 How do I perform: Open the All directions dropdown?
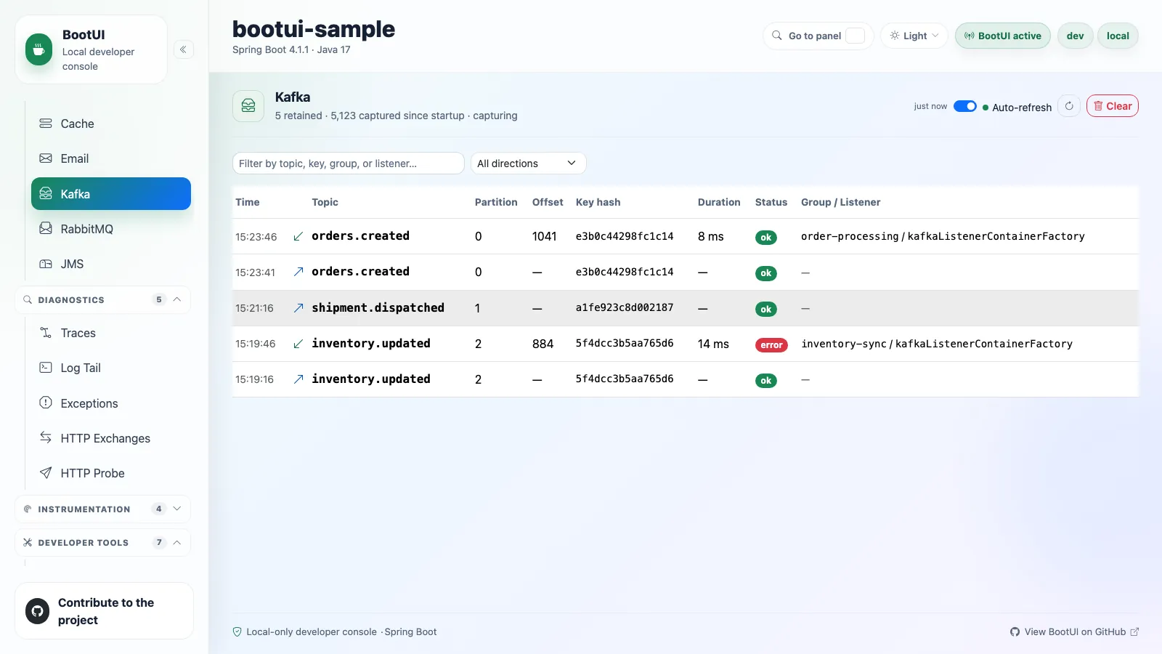click(528, 163)
